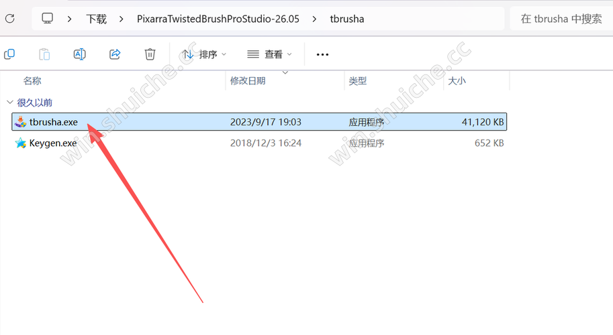Sort by 修改日期 column header

click(x=248, y=80)
